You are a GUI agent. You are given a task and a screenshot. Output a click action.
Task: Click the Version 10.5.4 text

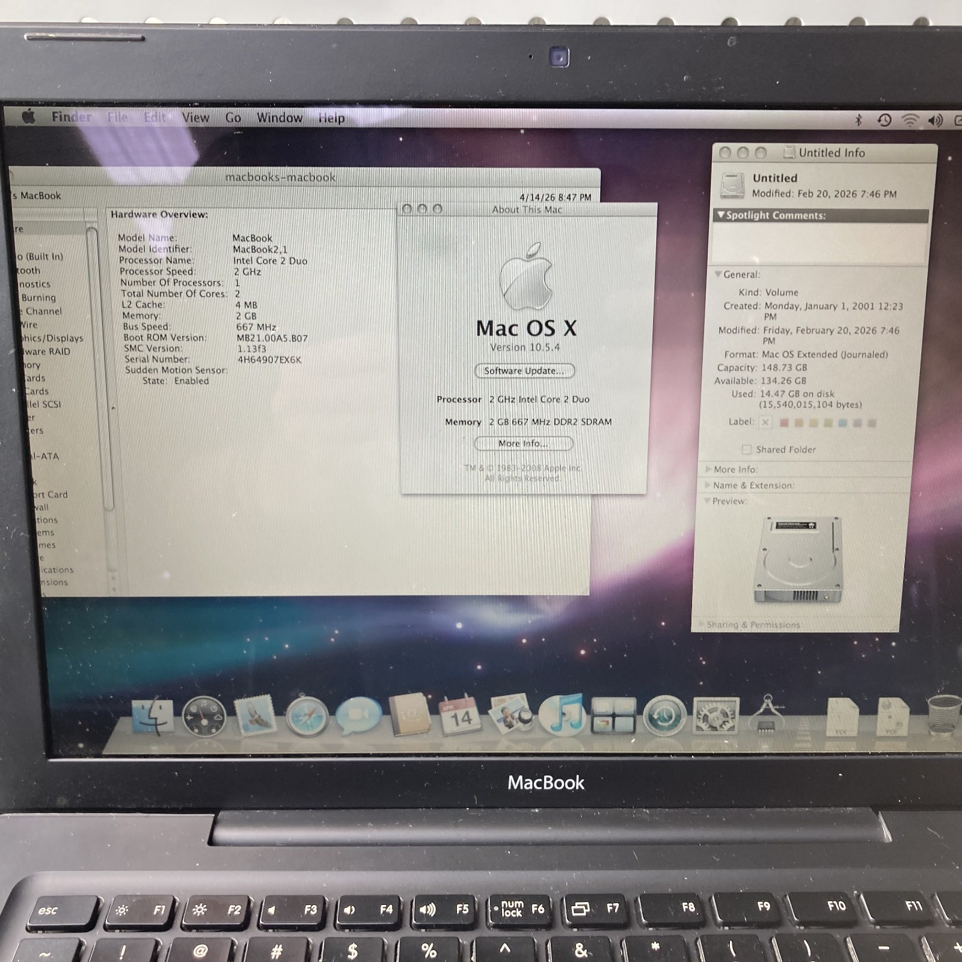pos(524,347)
